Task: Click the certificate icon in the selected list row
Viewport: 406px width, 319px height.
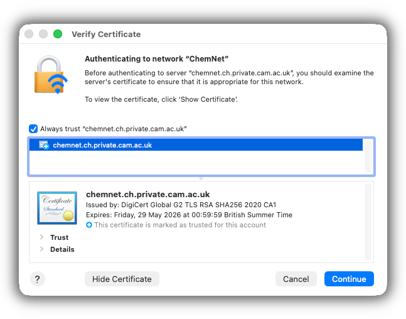Action: pyautogui.click(x=44, y=145)
